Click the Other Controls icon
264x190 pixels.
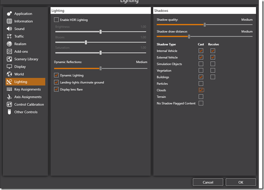coord(9,112)
